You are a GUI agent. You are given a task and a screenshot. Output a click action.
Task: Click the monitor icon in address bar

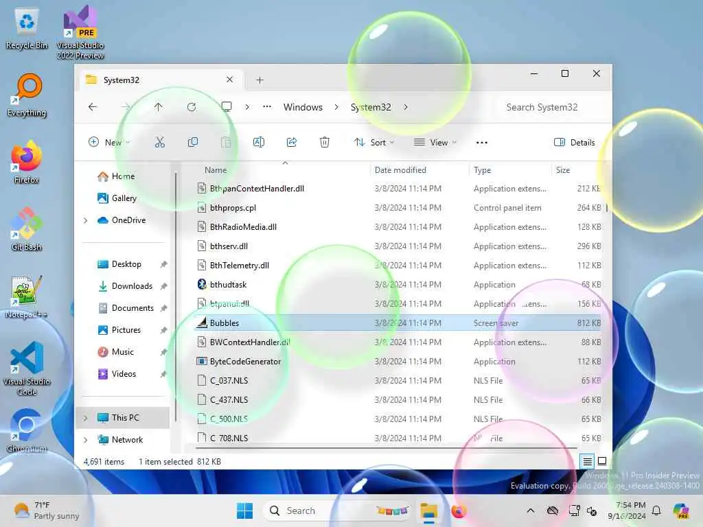tap(227, 106)
